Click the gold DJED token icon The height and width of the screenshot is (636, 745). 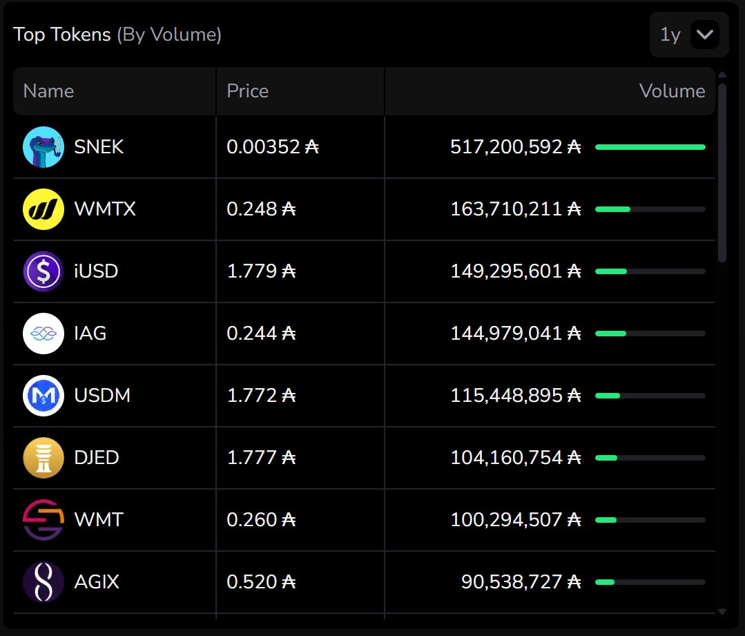(x=43, y=458)
